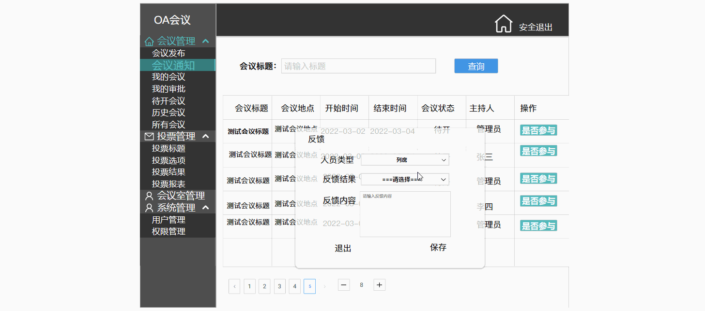The image size is (705, 311).
Task: Click the home icon in header
Action: [x=504, y=24]
